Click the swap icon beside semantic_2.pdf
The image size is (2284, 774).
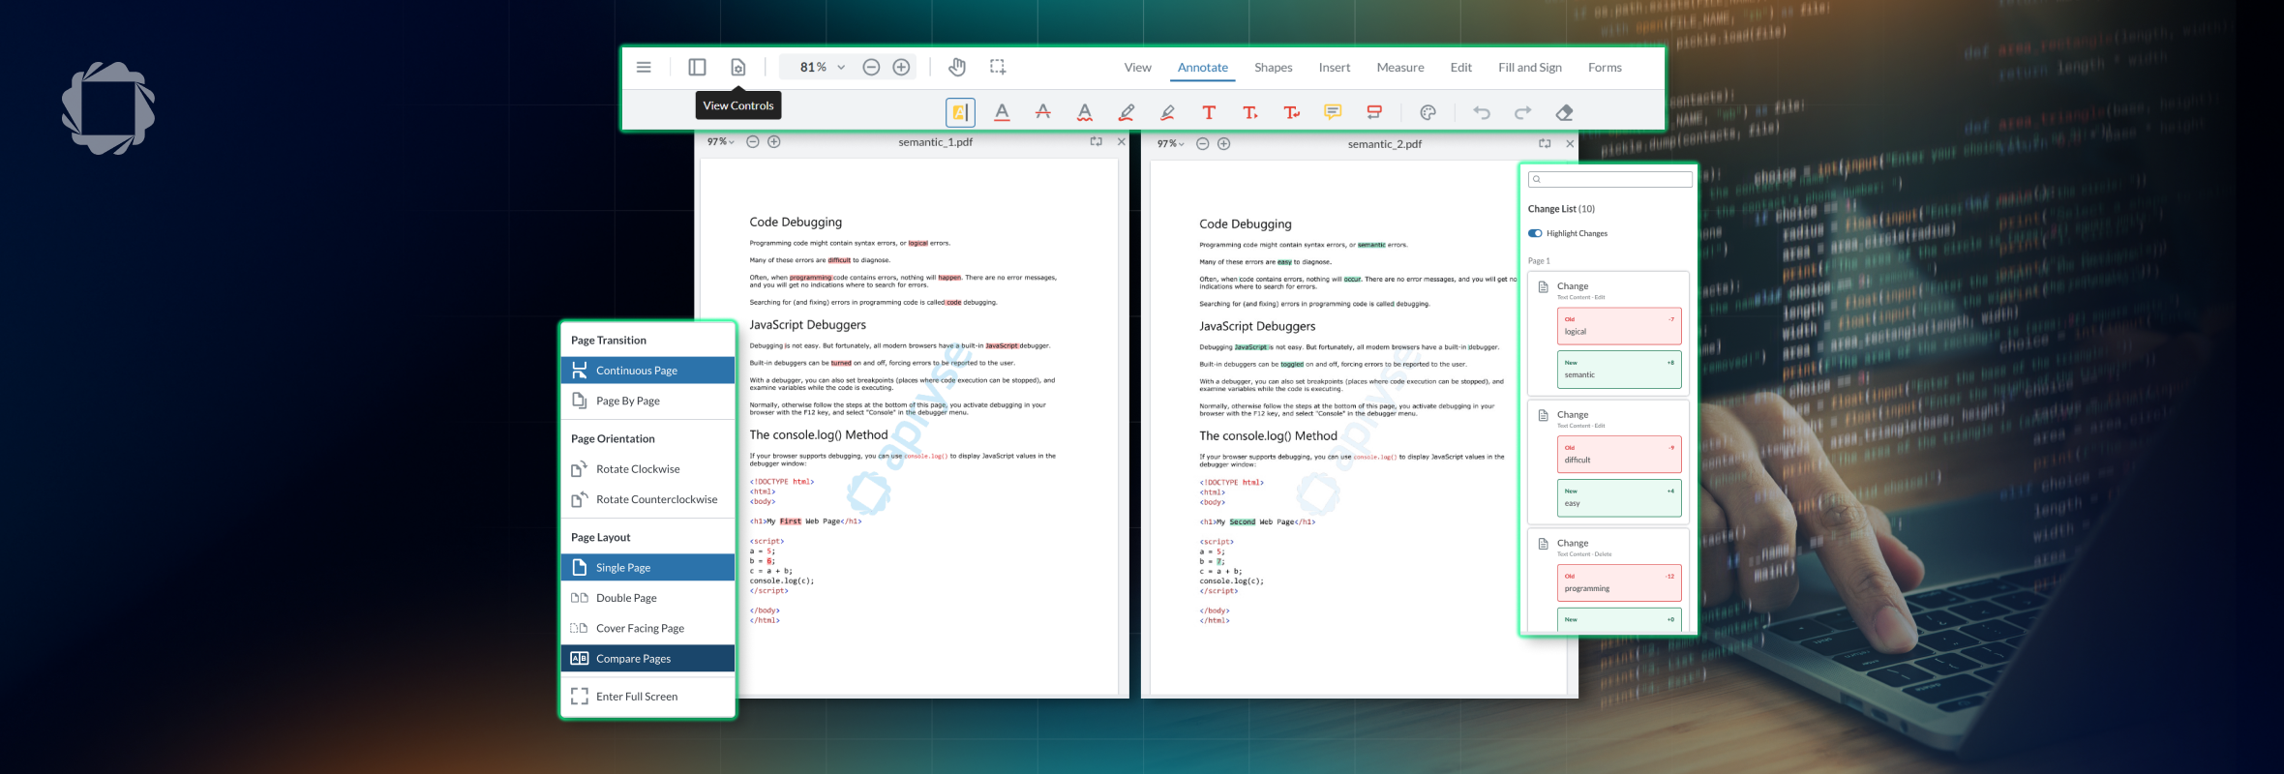pyautogui.click(x=1545, y=143)
